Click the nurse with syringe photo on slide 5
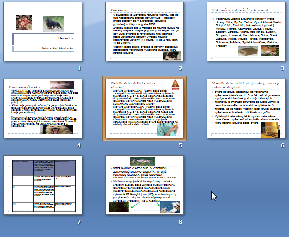The image size is (289, 237). pos(169,129)
